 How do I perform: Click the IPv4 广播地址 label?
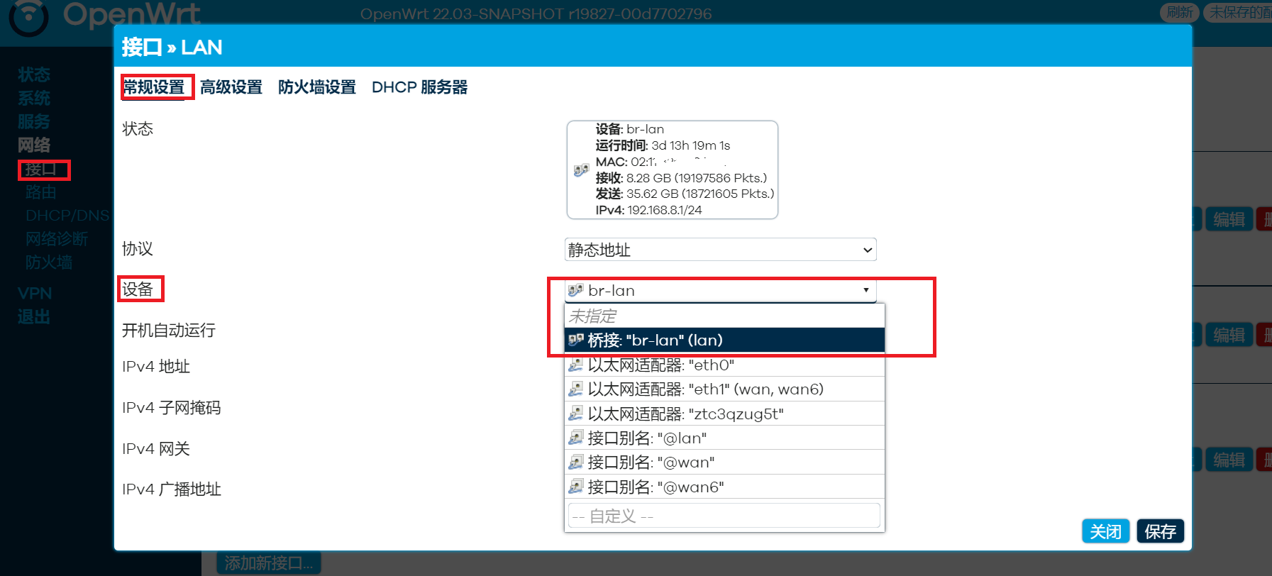coord(172,489)
